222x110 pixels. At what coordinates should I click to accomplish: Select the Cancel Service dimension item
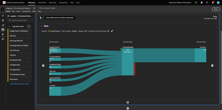point(20,50)
